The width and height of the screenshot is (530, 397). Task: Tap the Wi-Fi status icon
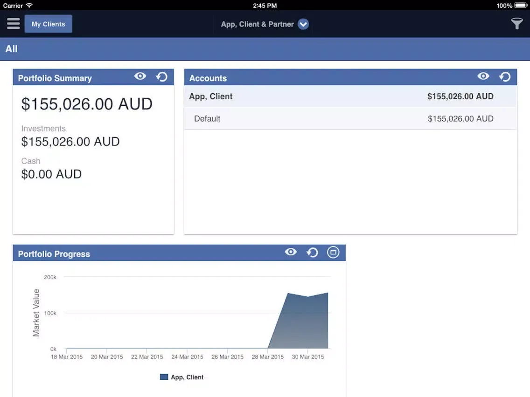click(29, 6)
